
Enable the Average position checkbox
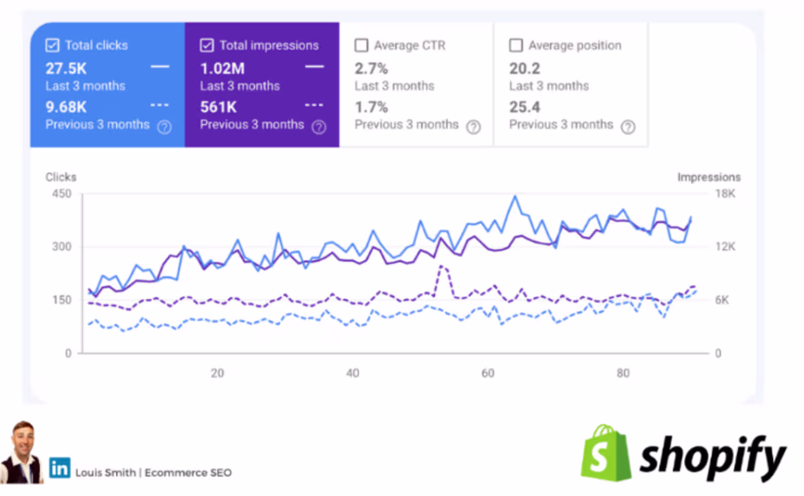click(516, 46)
